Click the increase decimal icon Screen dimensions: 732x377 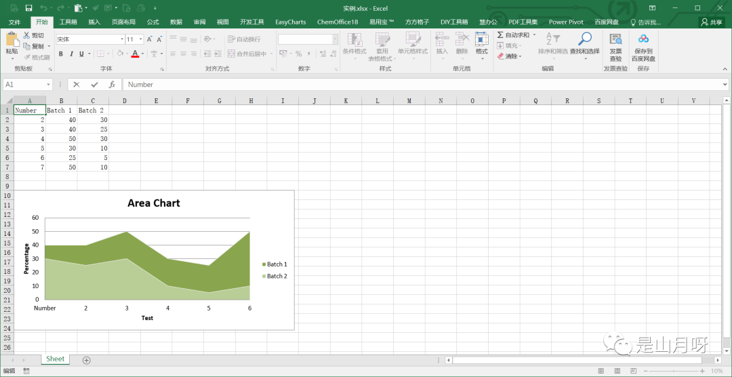coord(323,54)
